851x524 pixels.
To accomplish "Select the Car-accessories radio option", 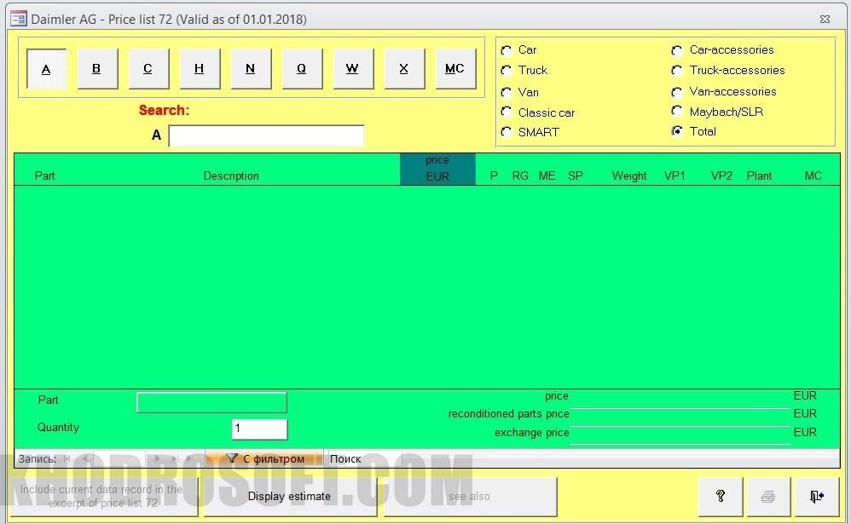I will click(677, 50).
